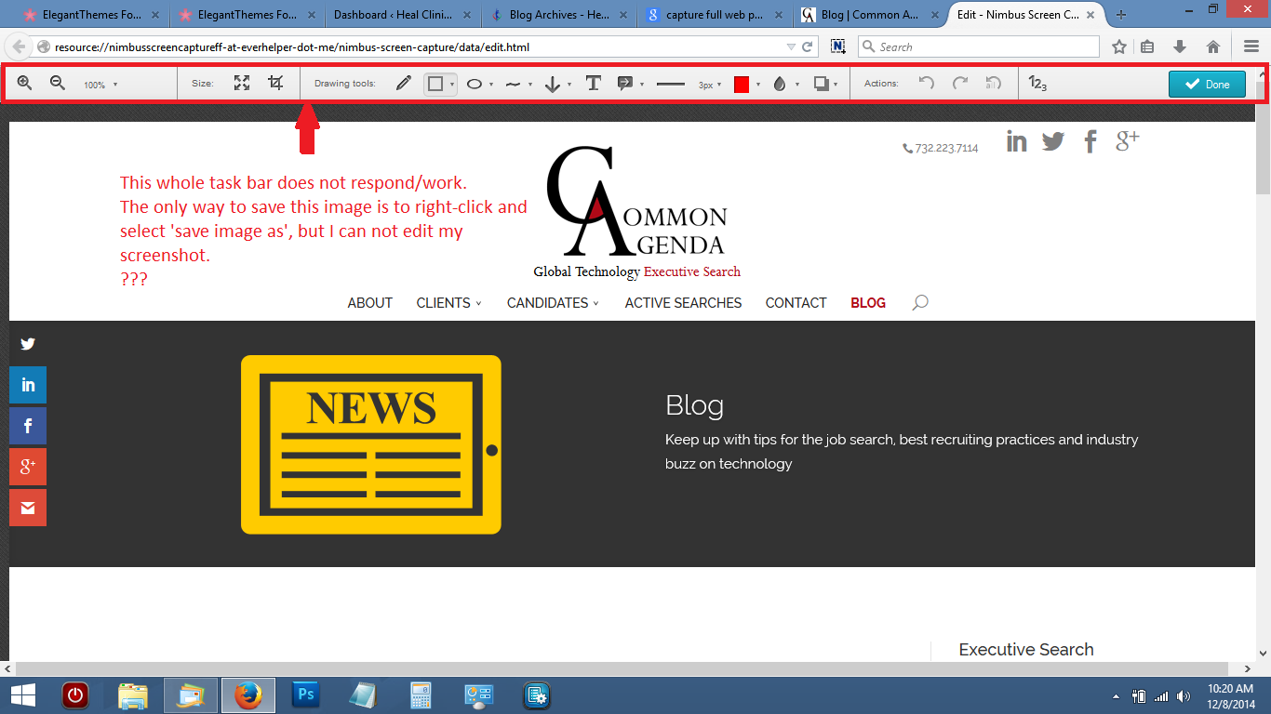Open Photoshop from the taskbar
The height and width of the screenshot is (714, 1271).
click(x=306, y=695)
